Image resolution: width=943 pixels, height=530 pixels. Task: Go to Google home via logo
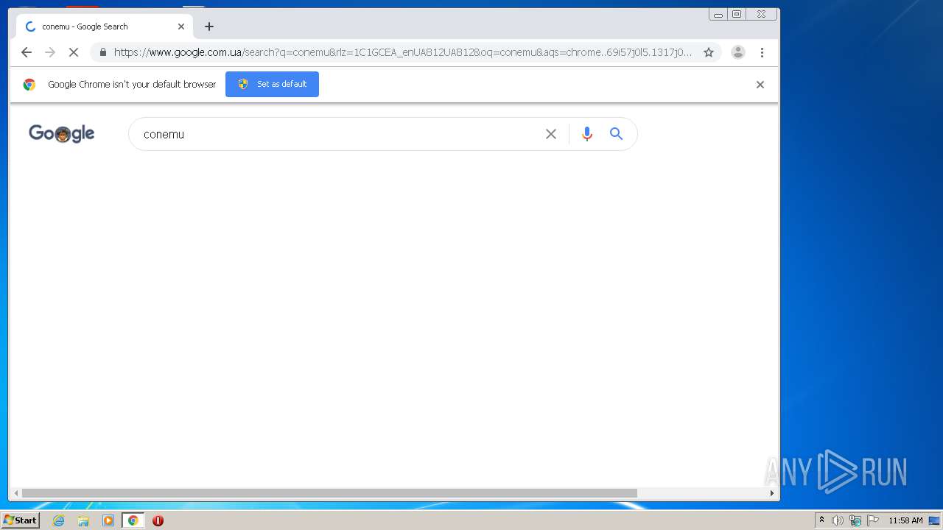pyautogui.click(x=62, y=133)
